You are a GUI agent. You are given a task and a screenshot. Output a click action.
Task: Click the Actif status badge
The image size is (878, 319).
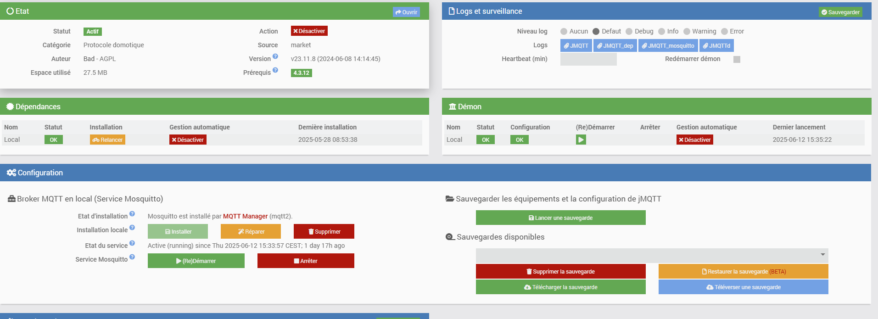(x=93, y=31)
